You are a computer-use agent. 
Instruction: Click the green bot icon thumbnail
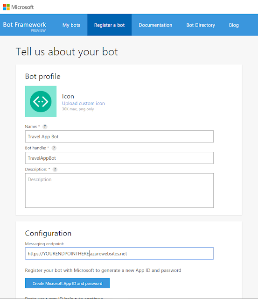tap(41, 101)
